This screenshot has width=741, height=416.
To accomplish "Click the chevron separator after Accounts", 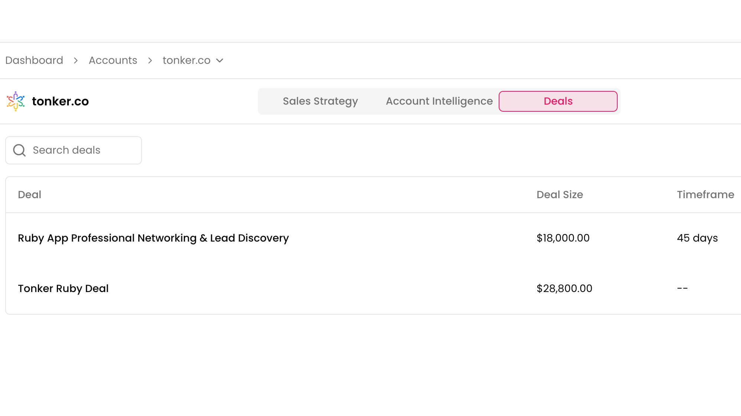I will [x=150, y=60].
